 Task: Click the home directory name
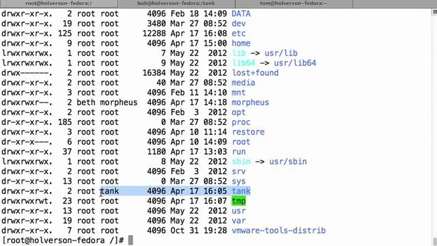pyautogui.click(x=241, y=43)
